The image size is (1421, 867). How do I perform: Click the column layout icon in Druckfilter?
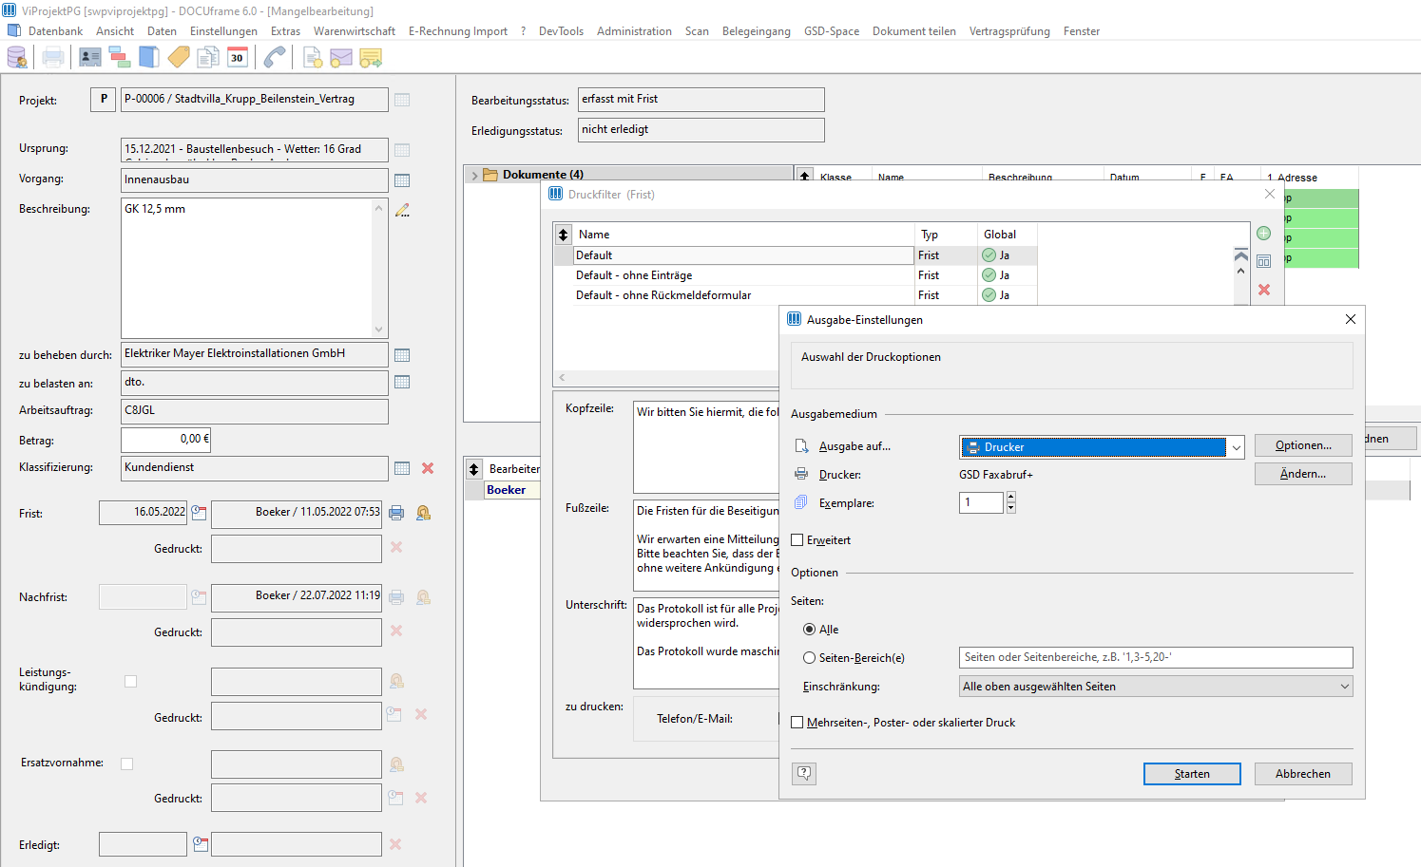[1264, 261]
